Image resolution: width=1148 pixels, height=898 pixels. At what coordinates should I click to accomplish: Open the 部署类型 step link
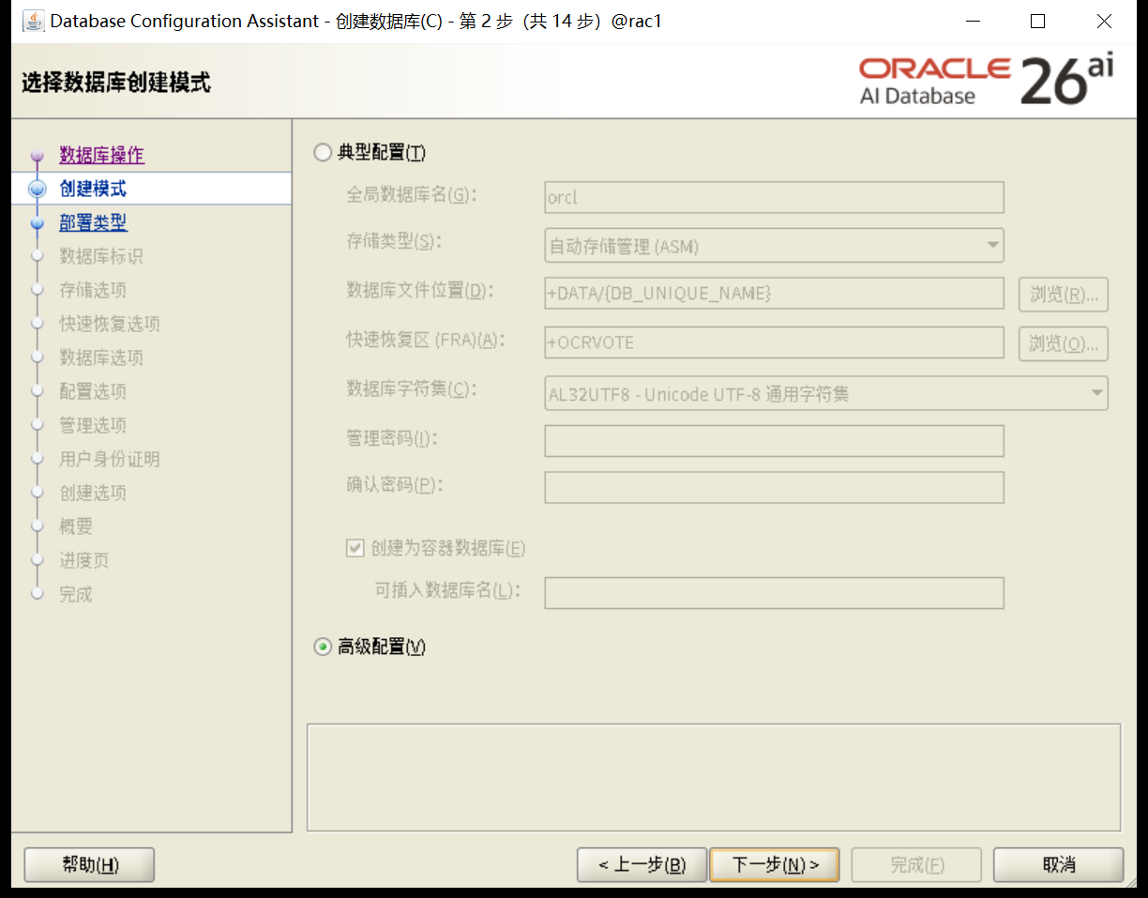(93, 222)
